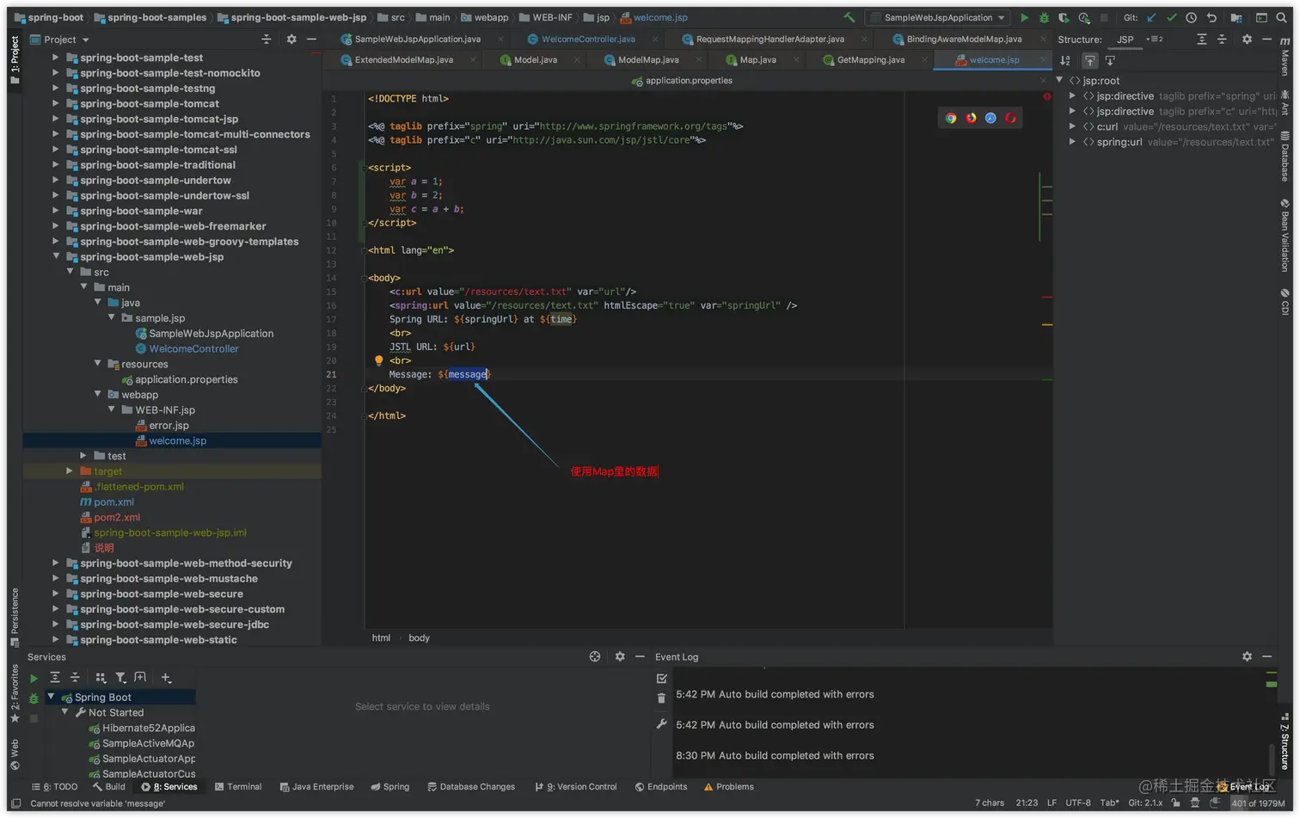The image size is (1300, 818).
Task: Click UTF-8 encoding in status bar
Action: (1077, 803)
